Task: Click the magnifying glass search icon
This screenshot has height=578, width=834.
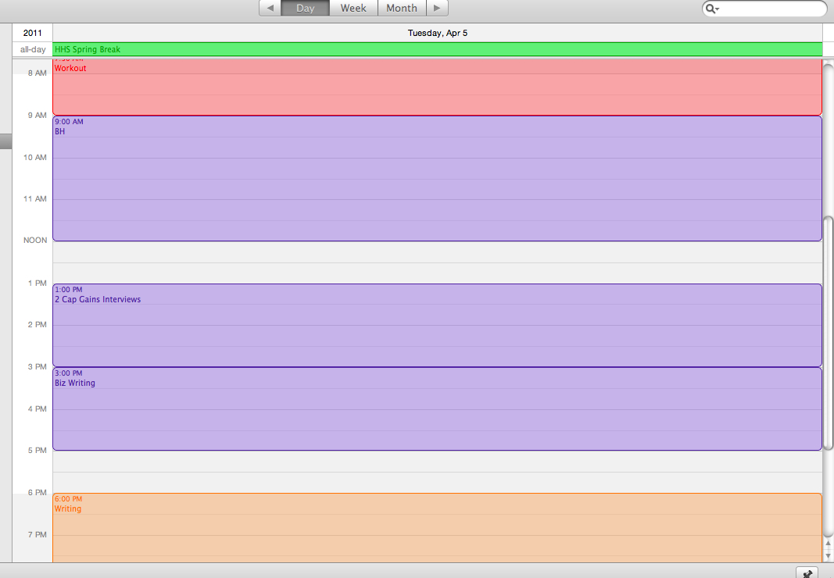Action: tap(711, 9)
